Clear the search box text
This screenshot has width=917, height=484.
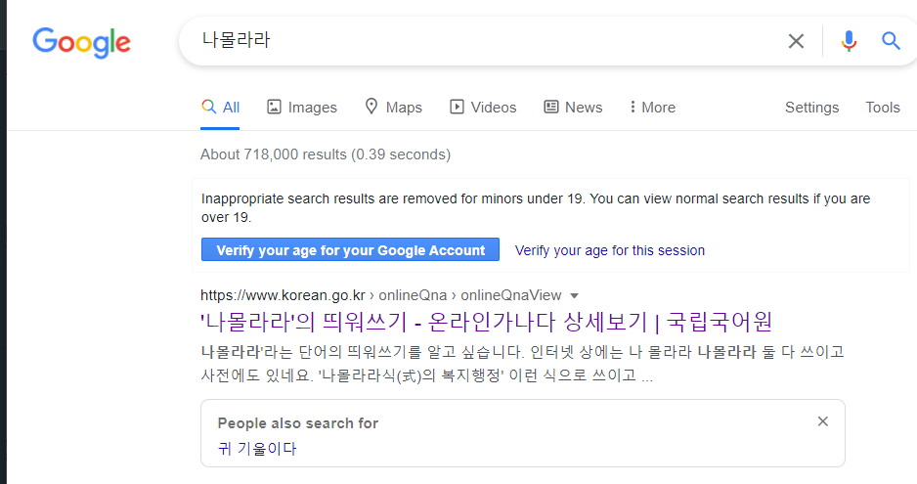[797, 41]
